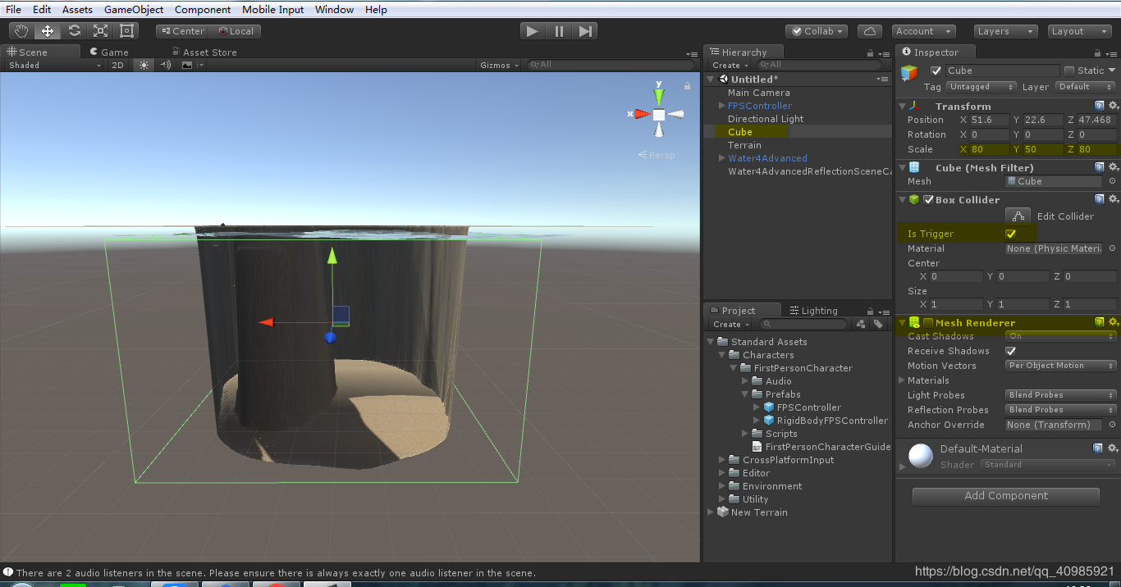Select the Rotate tool

pyautogui.click(x=73, y=30)
